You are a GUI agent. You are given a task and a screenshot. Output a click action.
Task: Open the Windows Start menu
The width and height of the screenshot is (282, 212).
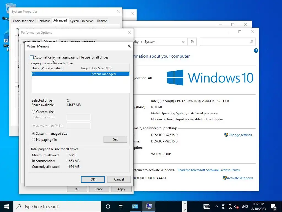click(7, 206)
